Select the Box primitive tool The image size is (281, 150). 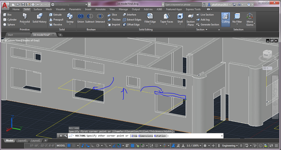pos(7,15)
